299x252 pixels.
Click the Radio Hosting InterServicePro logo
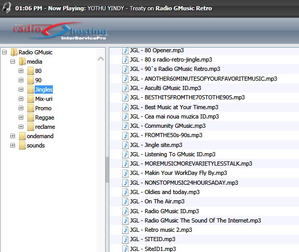click(x=60, y=31)
